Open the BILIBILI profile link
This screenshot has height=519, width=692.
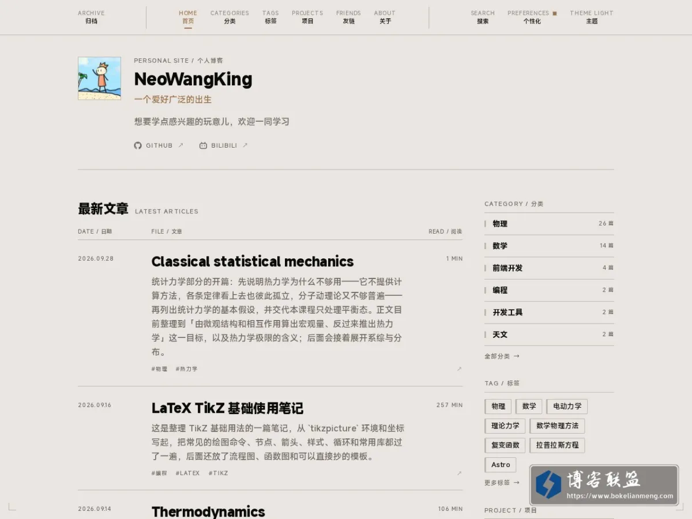(224, 145)
